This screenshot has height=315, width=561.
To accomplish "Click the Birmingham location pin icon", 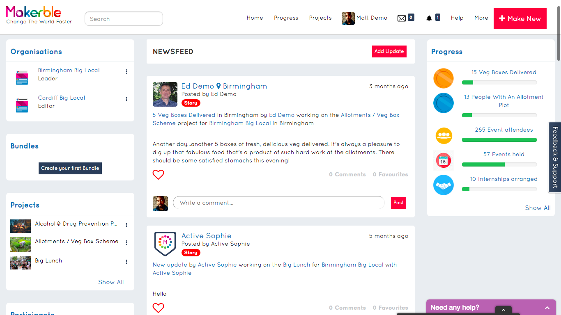I will [218, 86].
